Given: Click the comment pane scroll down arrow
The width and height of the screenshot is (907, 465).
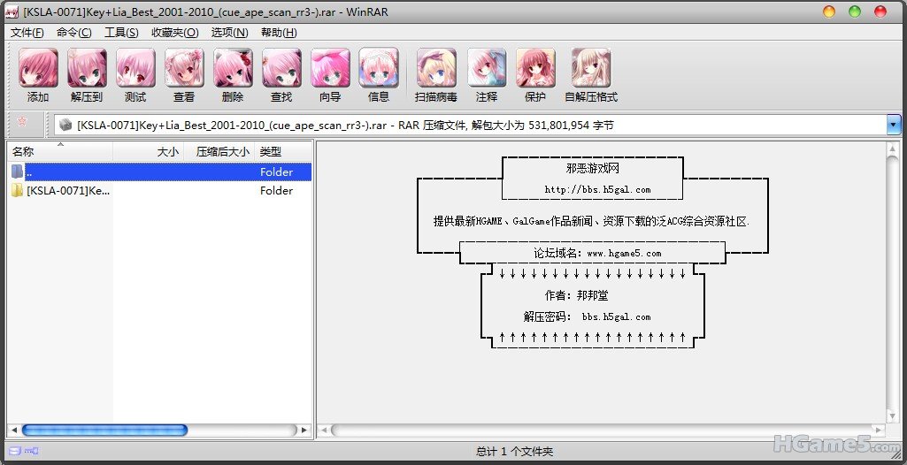Looking at the screenshot, I should point(891,415).
